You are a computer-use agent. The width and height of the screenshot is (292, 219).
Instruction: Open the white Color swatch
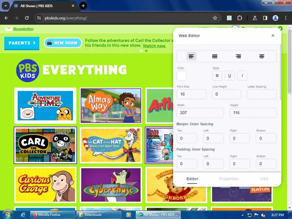tap(181, 76)
